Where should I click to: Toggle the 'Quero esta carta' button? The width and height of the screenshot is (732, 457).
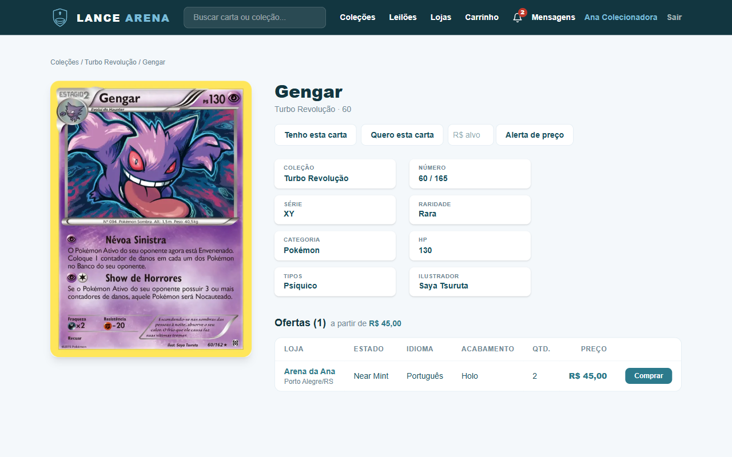point(402,135)
